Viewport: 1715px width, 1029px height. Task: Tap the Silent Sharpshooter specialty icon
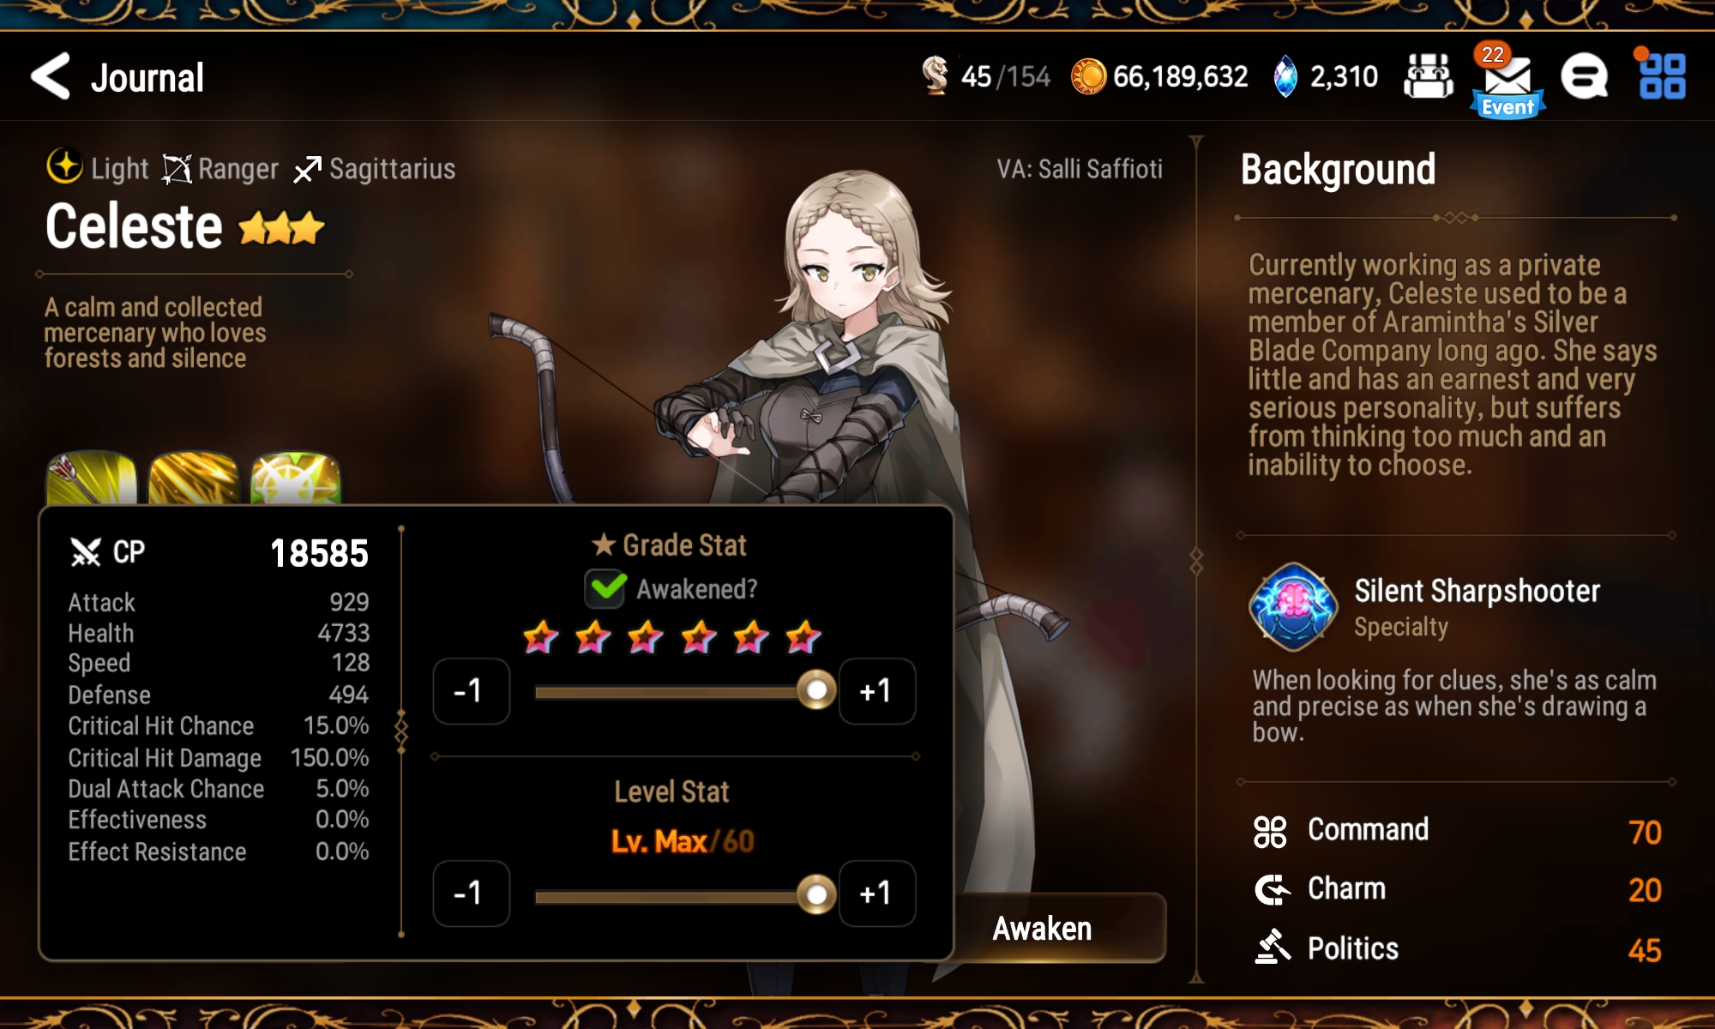(1293, 607)
